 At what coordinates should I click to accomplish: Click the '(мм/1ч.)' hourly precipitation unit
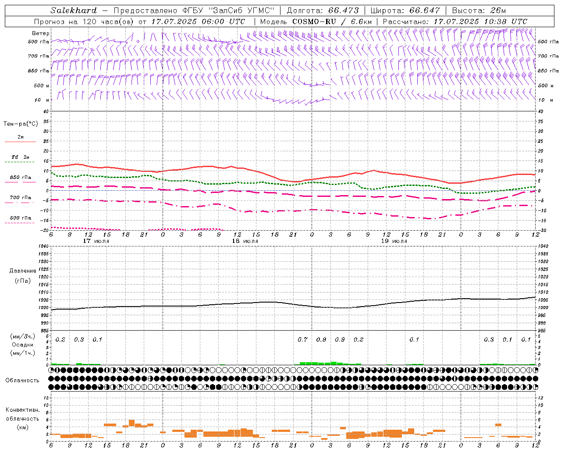pyautogui.click(x=23, y=353)
